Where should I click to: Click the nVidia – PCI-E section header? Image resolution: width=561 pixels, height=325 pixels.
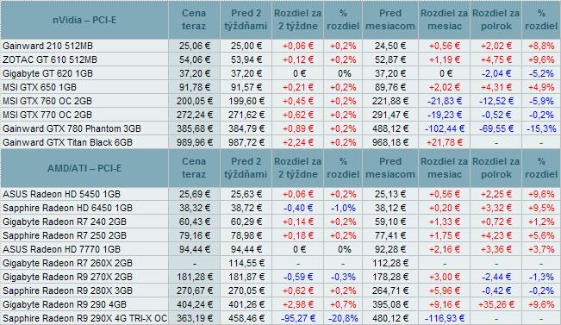point(84,20)
